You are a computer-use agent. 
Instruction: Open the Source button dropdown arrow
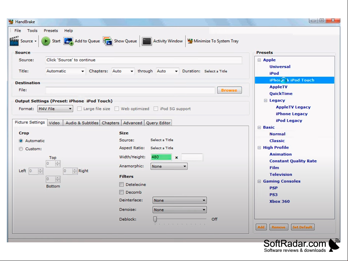pyautogui.click(x=36, y=41)
